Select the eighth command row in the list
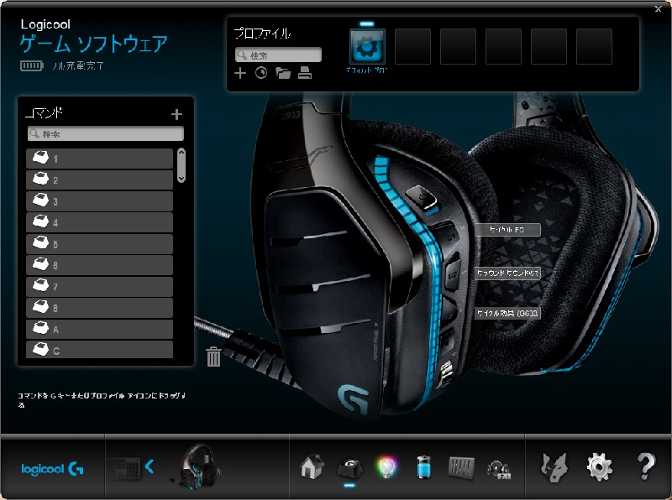 99,308
